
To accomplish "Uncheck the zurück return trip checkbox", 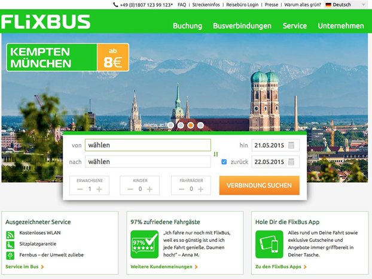I will [x=224, y=162].
